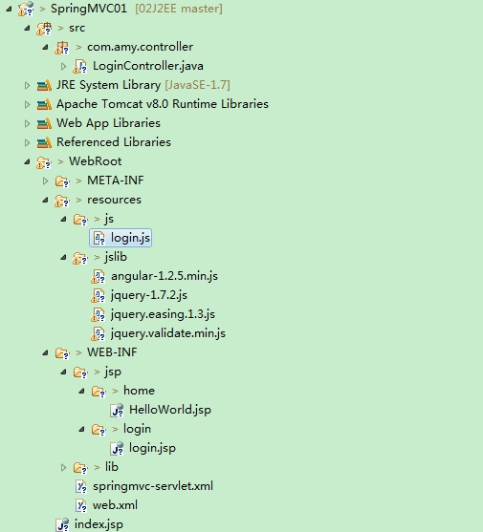Select the angular-1.2.5.min.js file name
This screenshot has height=532, width=483.
tap(165, 276)
